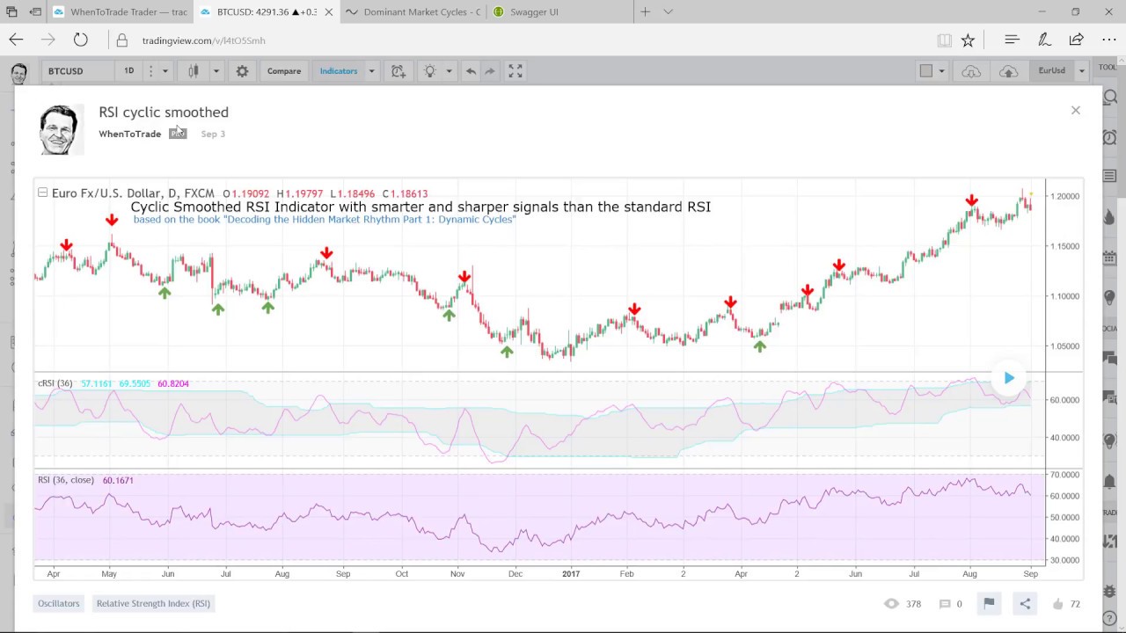Viewport: 1126px width, 633px height.
Task: Click the load chart layout cloud icon
Action: click(971, 71)
